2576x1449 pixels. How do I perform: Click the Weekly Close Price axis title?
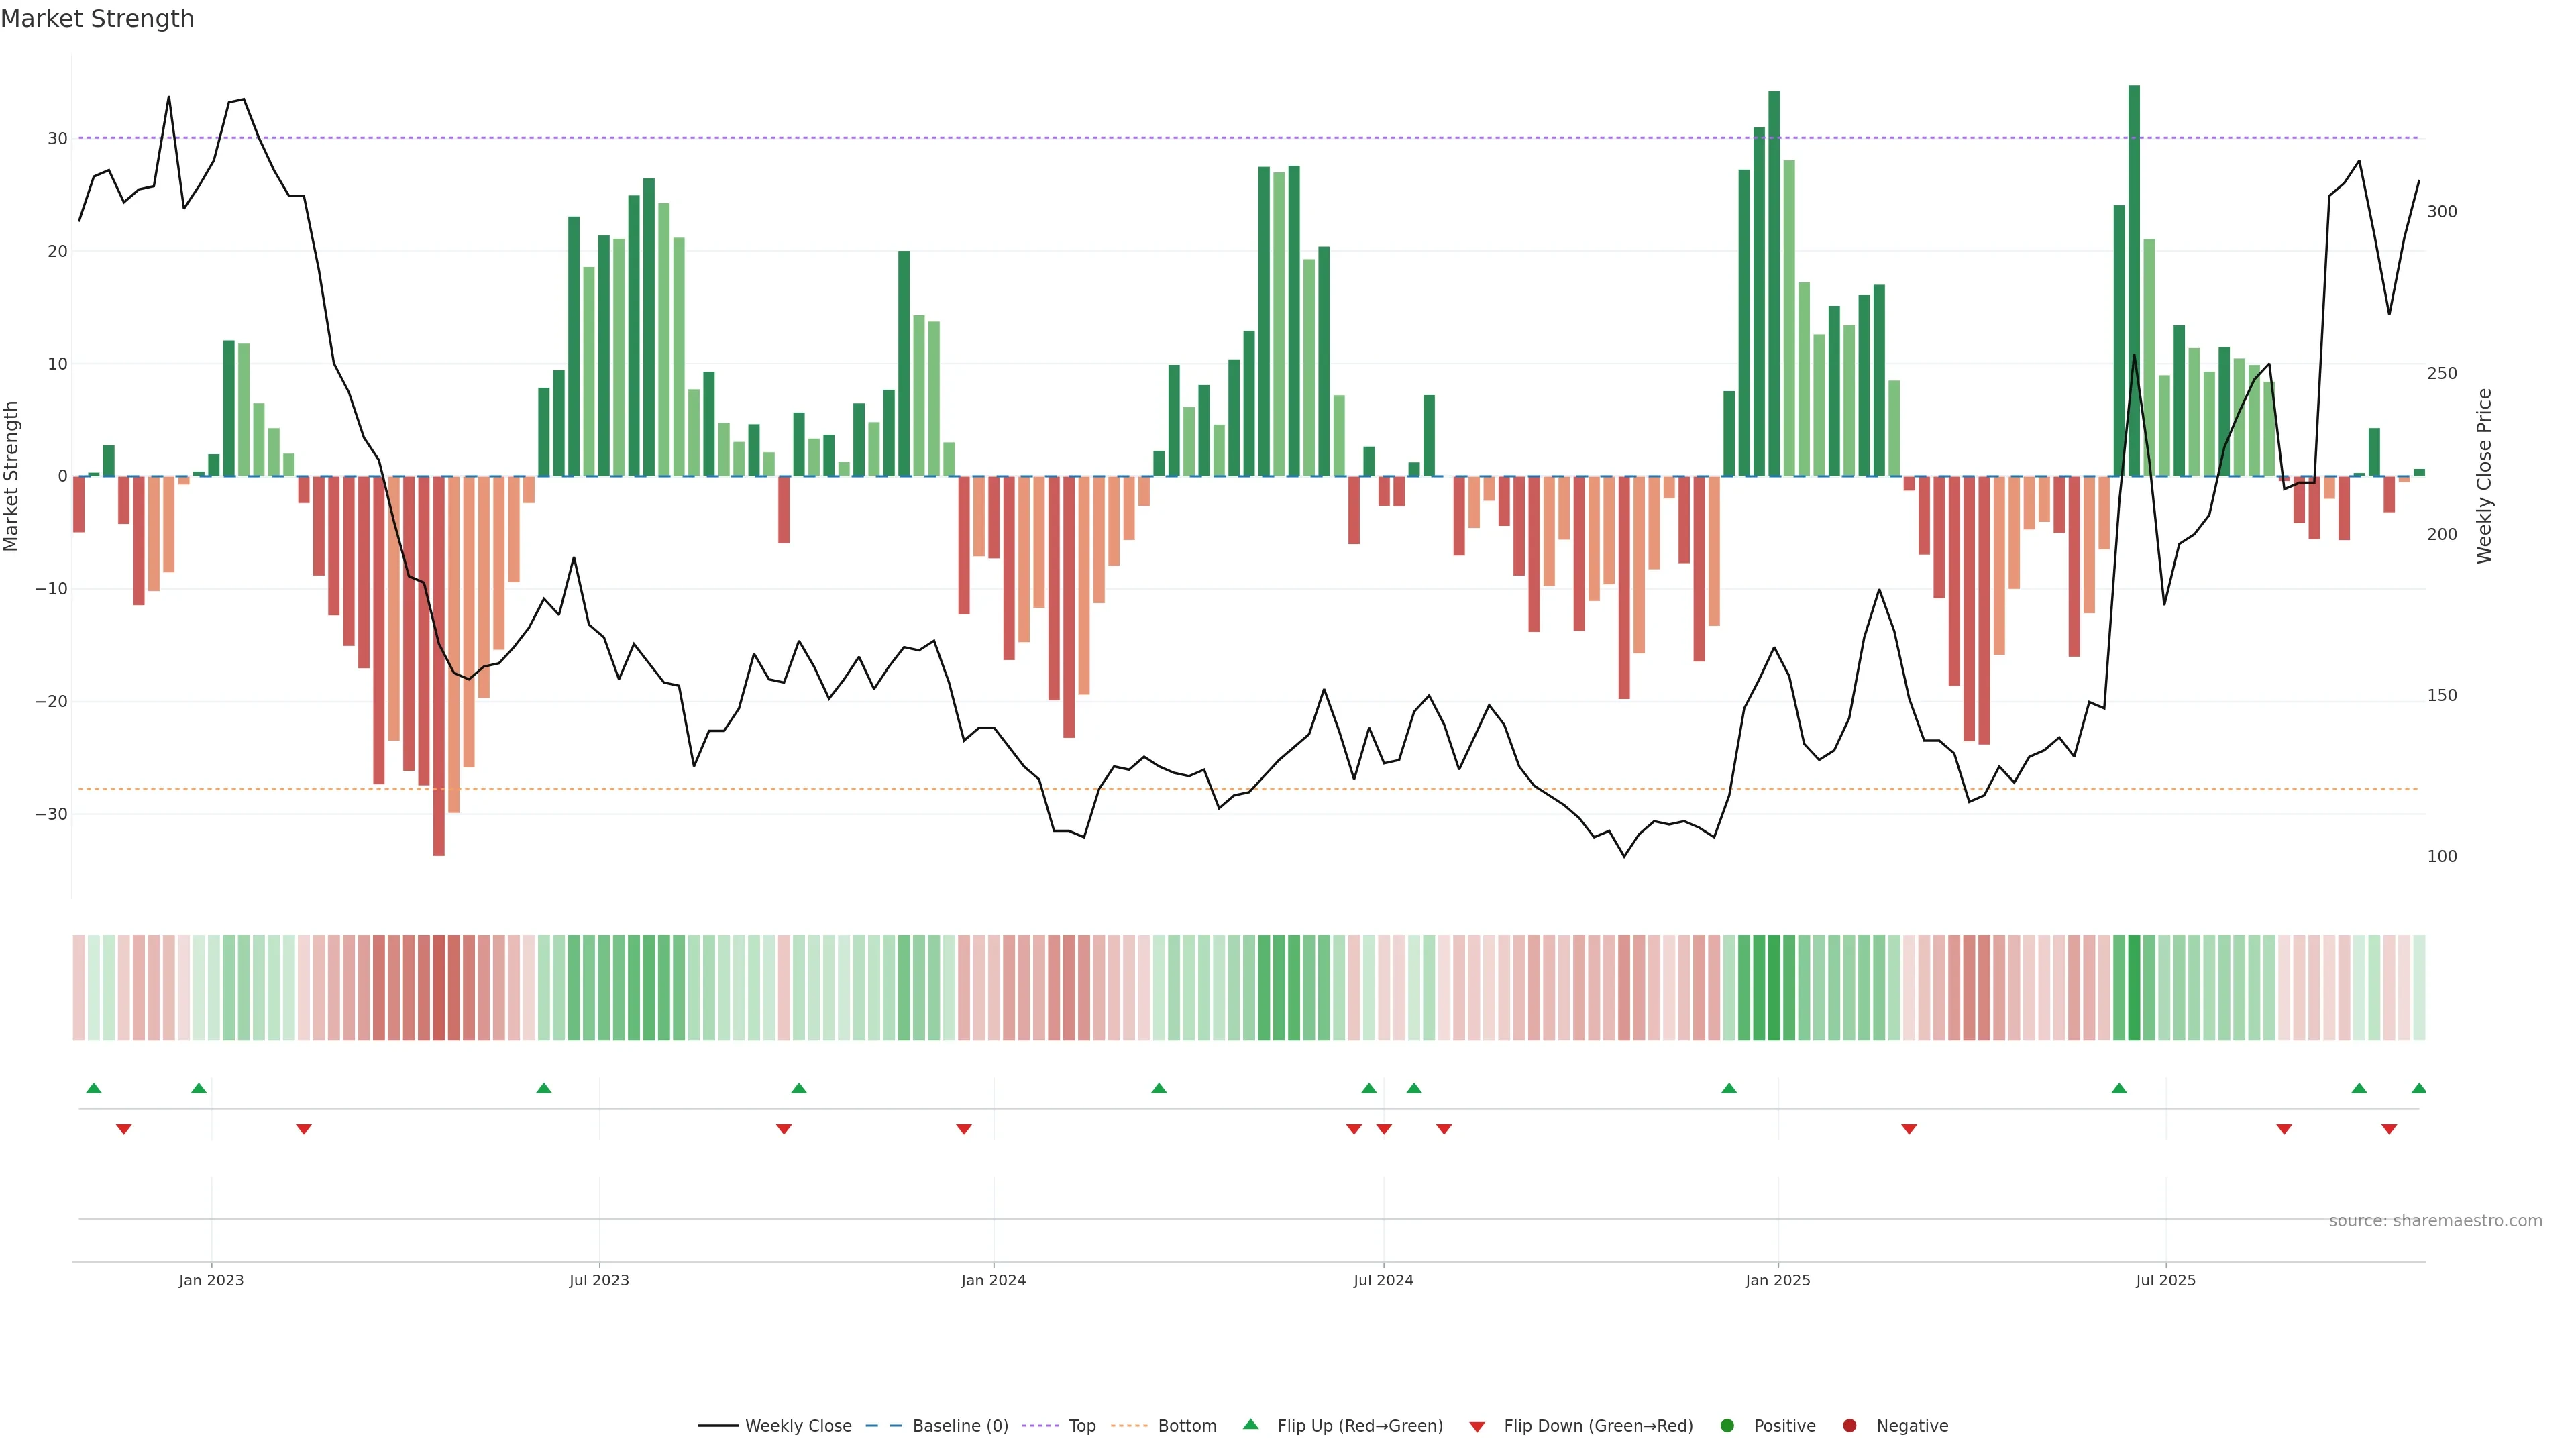point(2484,476)
